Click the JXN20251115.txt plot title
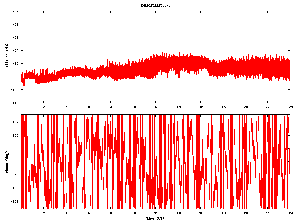295x221 pixels. (155, 5)
